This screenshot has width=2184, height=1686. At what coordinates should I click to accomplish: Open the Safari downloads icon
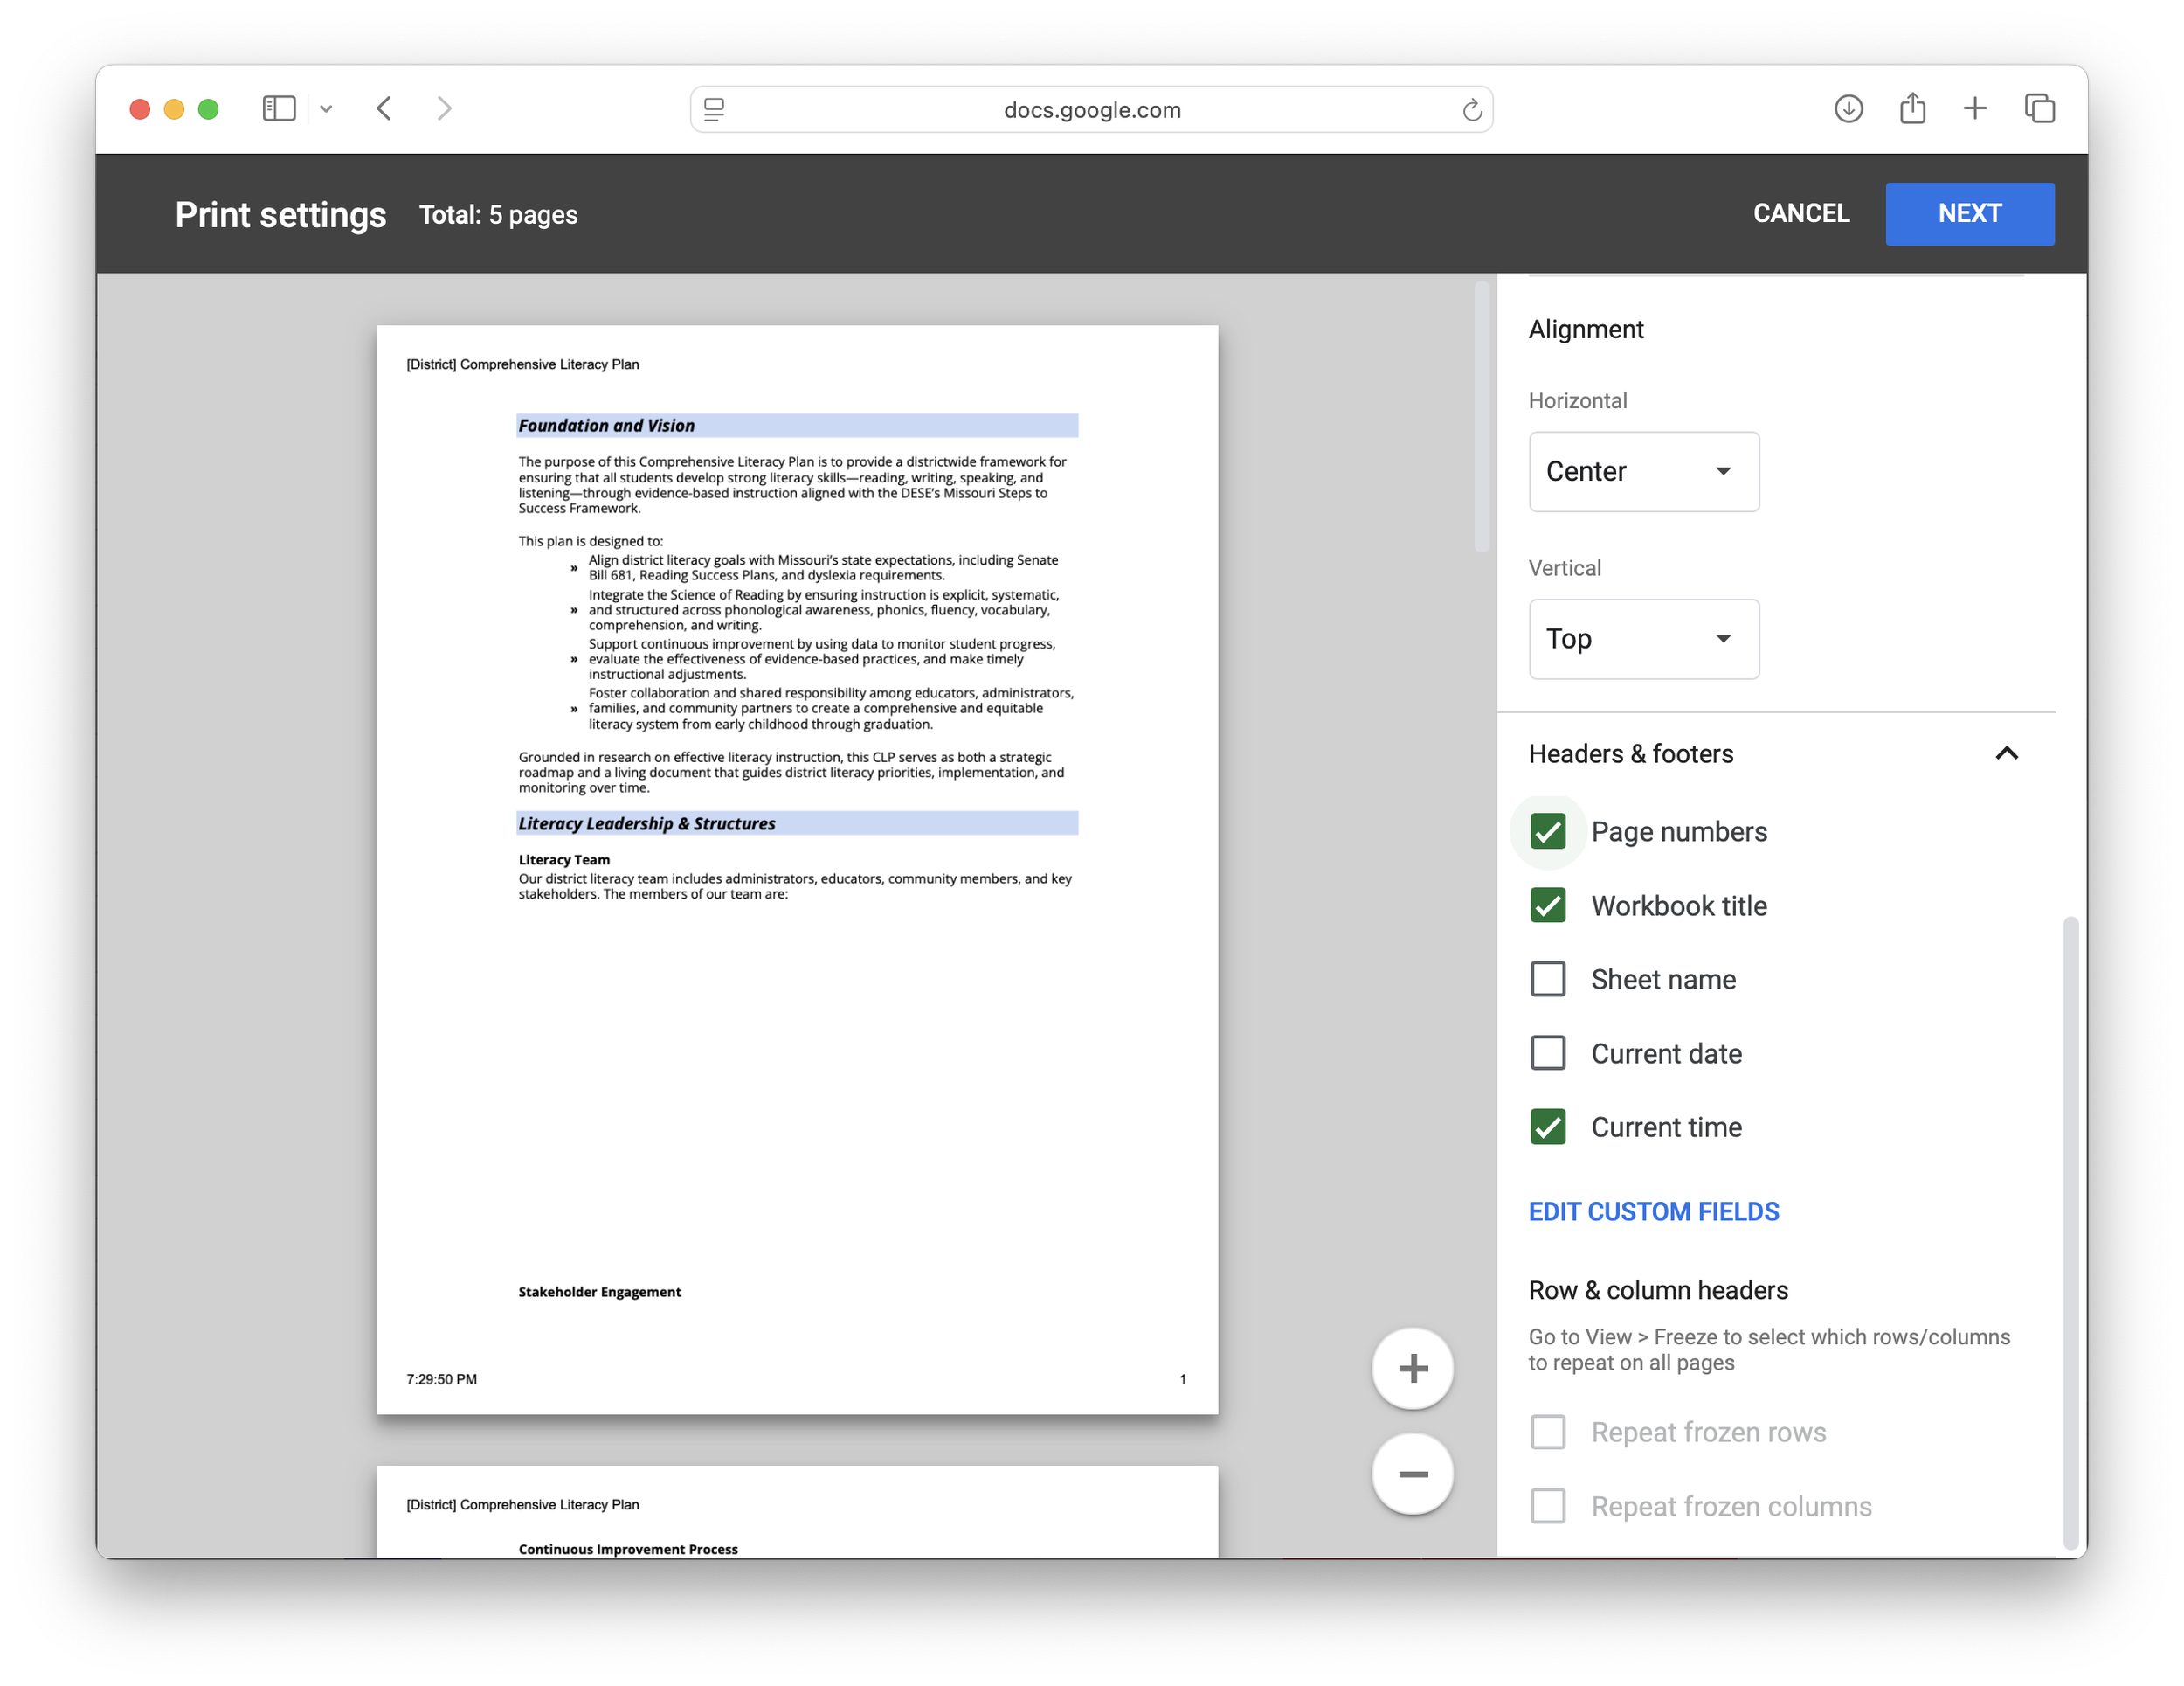coord(1848,108)
